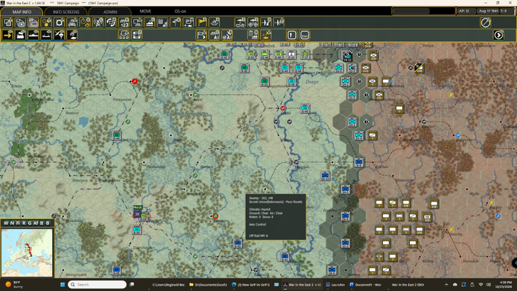Click the rotating arrows unit icon
Screen dimensions: 517x291
(x=111, y=23)
